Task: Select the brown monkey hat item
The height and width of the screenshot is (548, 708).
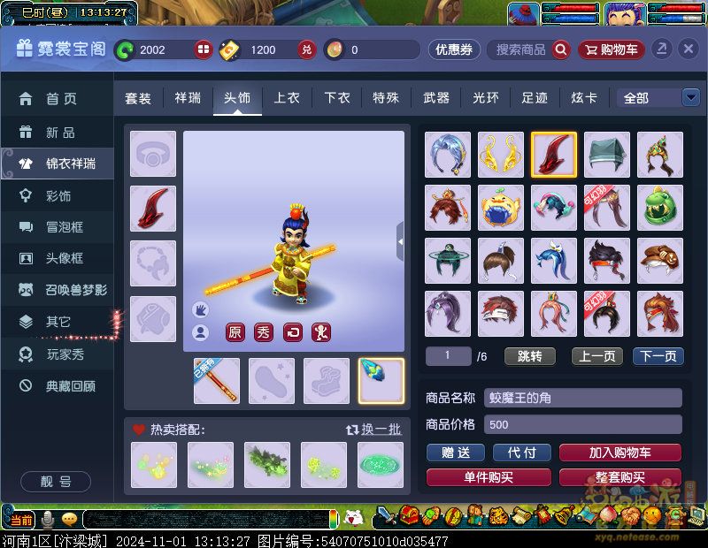Action: click(660, 261)
